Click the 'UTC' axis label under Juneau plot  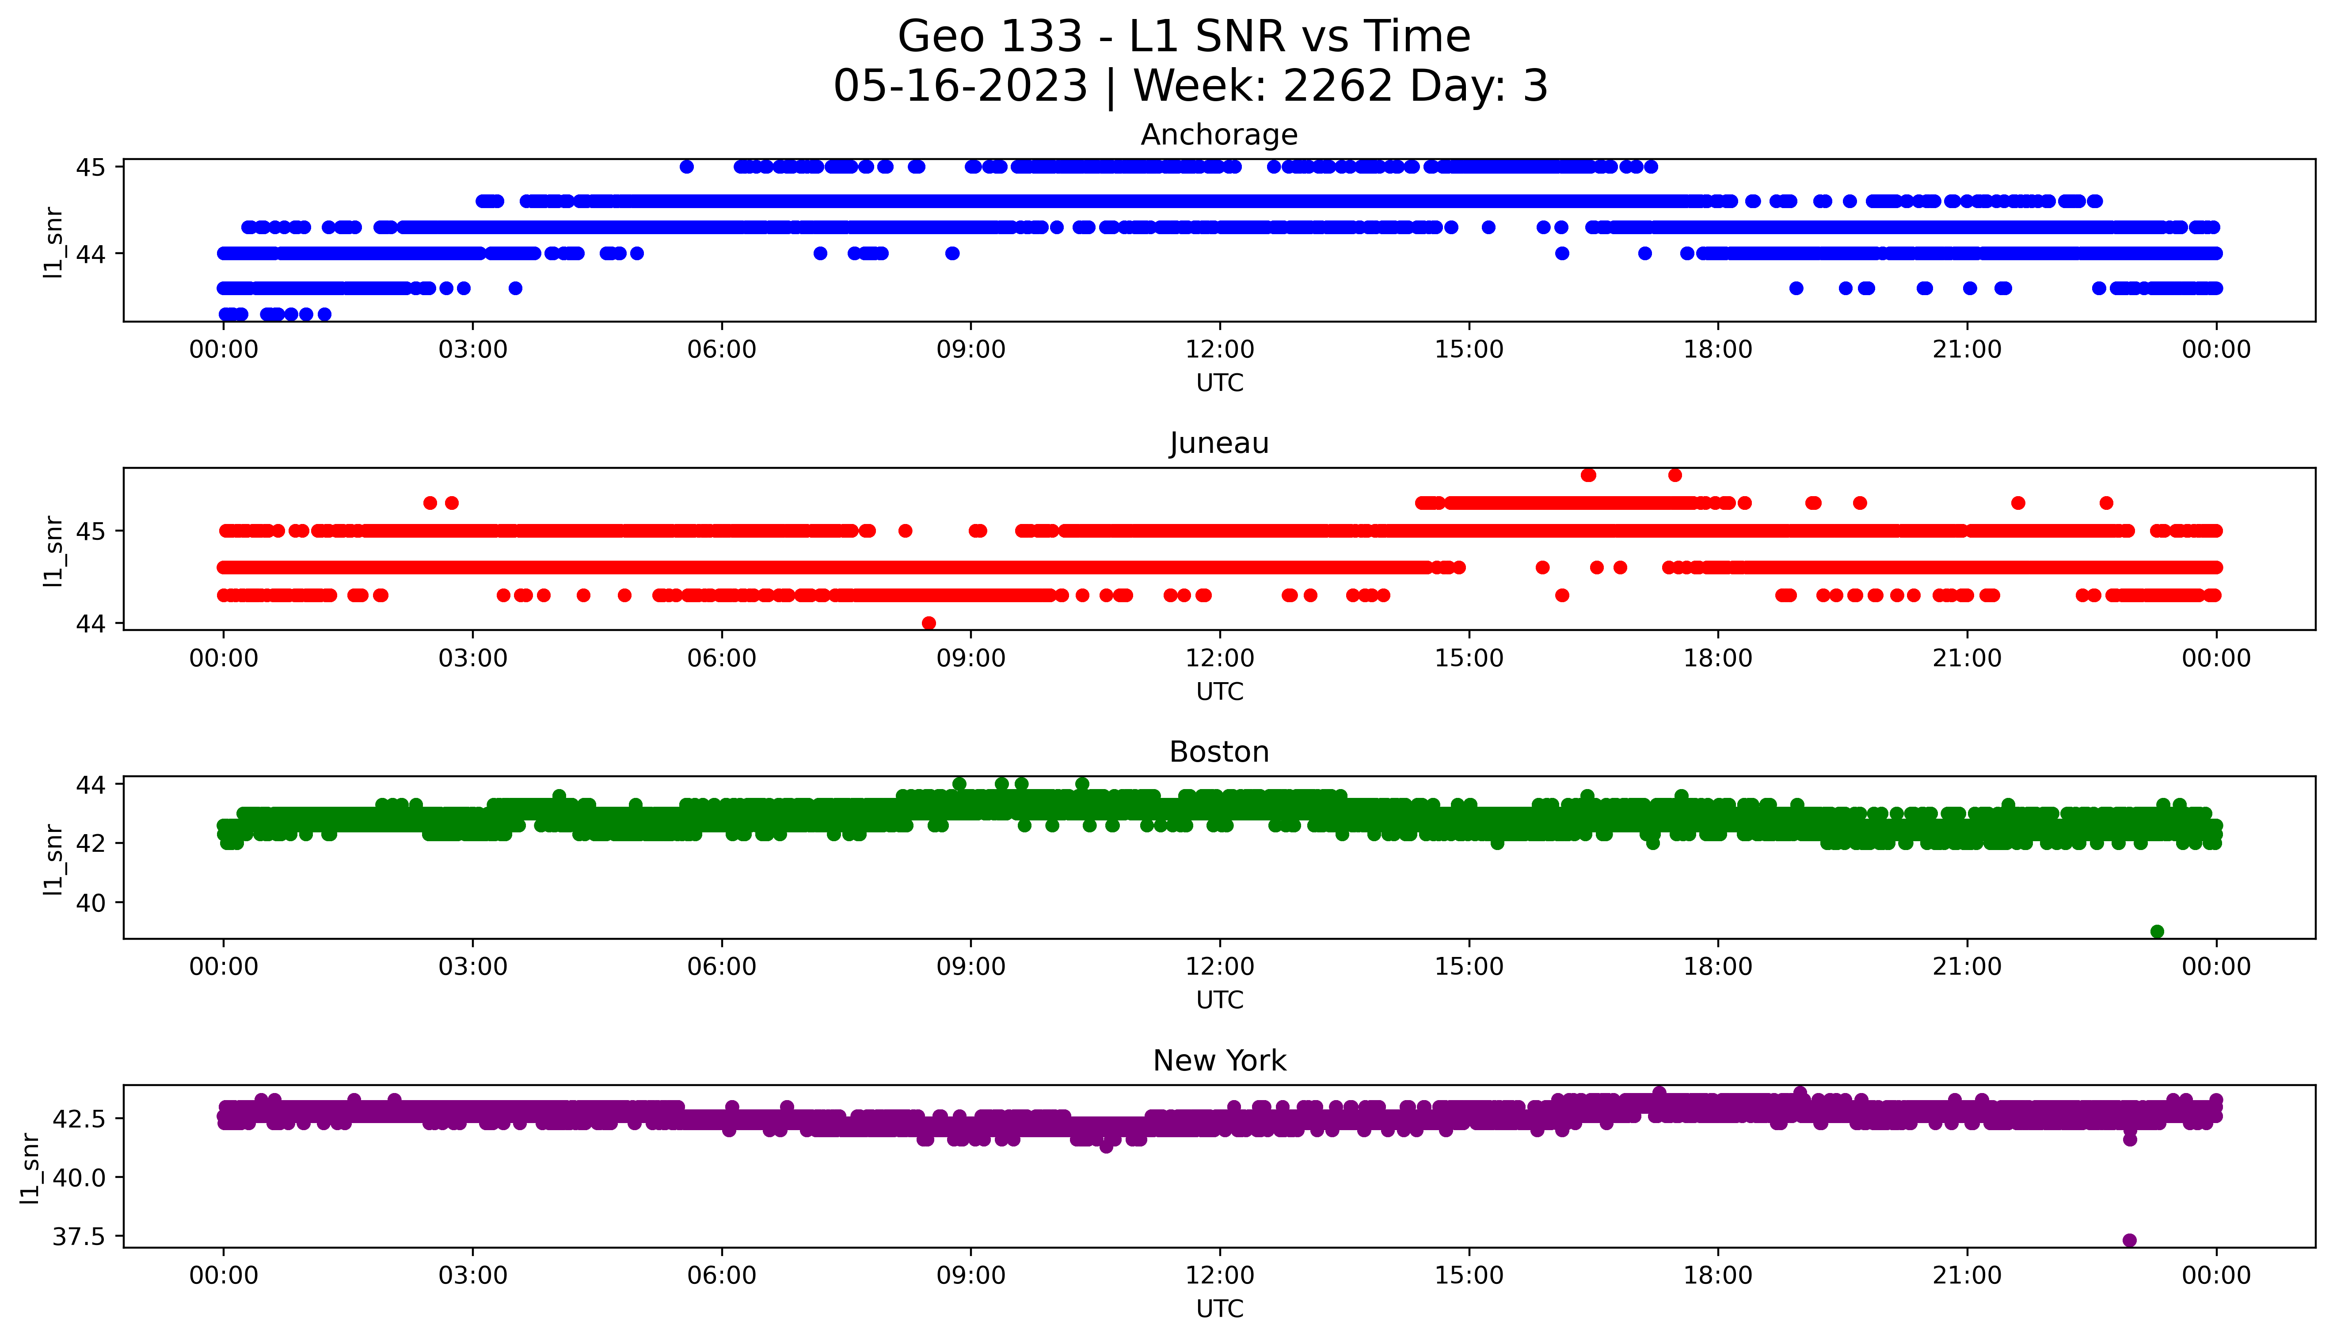pos(1219,691)
